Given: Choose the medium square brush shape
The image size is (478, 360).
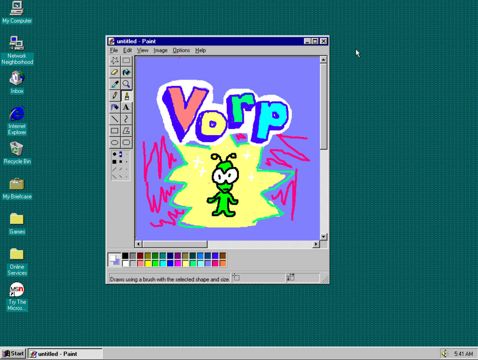Looking at the screenshot, I should pos(120,162).
